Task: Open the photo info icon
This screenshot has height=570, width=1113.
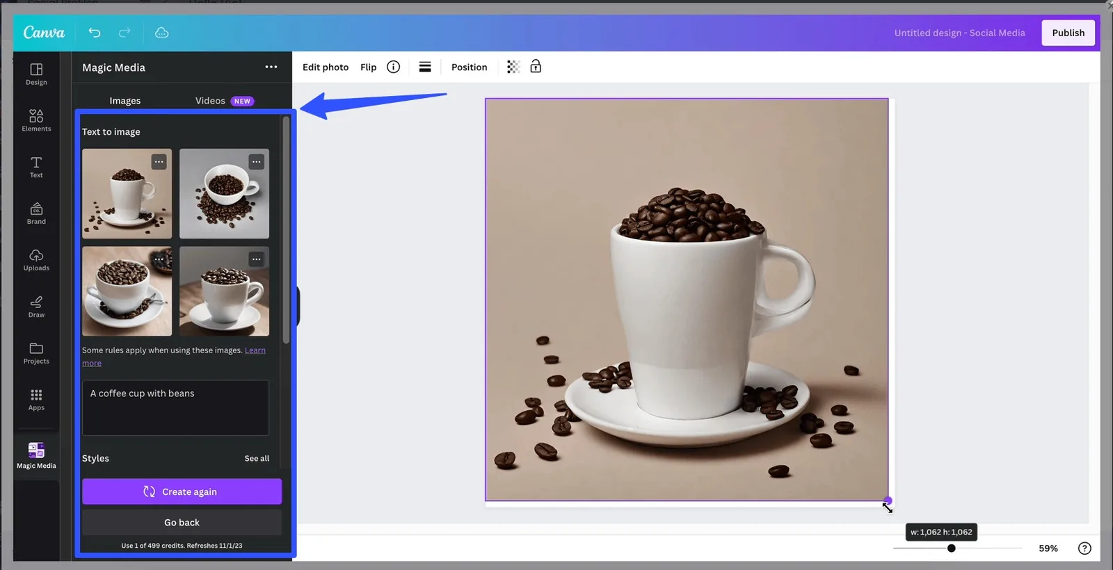Action: 393,67
